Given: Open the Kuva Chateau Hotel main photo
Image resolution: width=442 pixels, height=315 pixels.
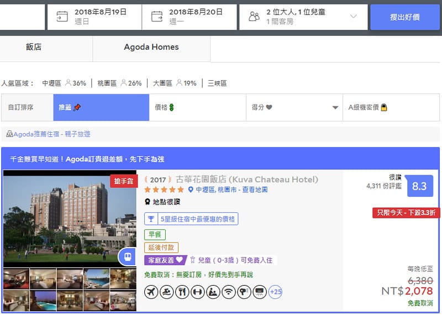Looking at the screenshot, I should point(70,218).
